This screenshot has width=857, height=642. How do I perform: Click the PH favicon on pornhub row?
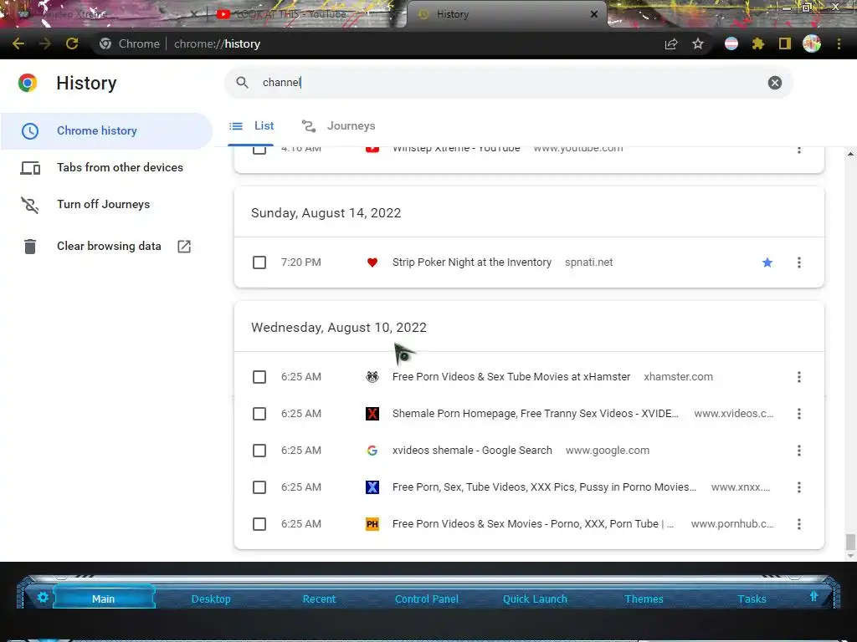tap(372, 524)
